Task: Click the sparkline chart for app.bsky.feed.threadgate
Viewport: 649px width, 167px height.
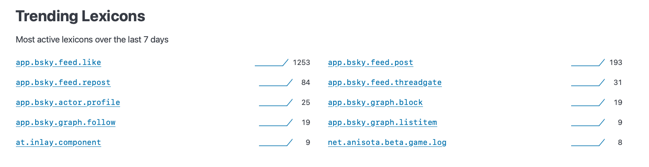Action: point(588,83)
